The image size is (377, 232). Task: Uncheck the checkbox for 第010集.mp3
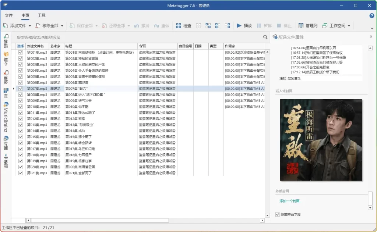click(21, 107)
